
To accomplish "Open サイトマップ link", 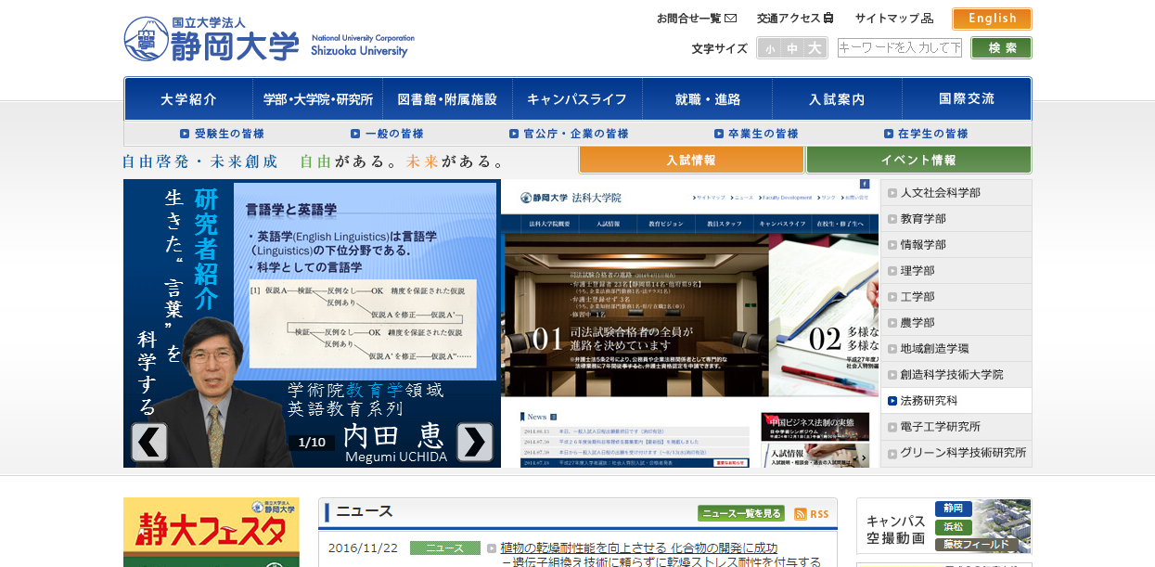I will click(894, 19).
